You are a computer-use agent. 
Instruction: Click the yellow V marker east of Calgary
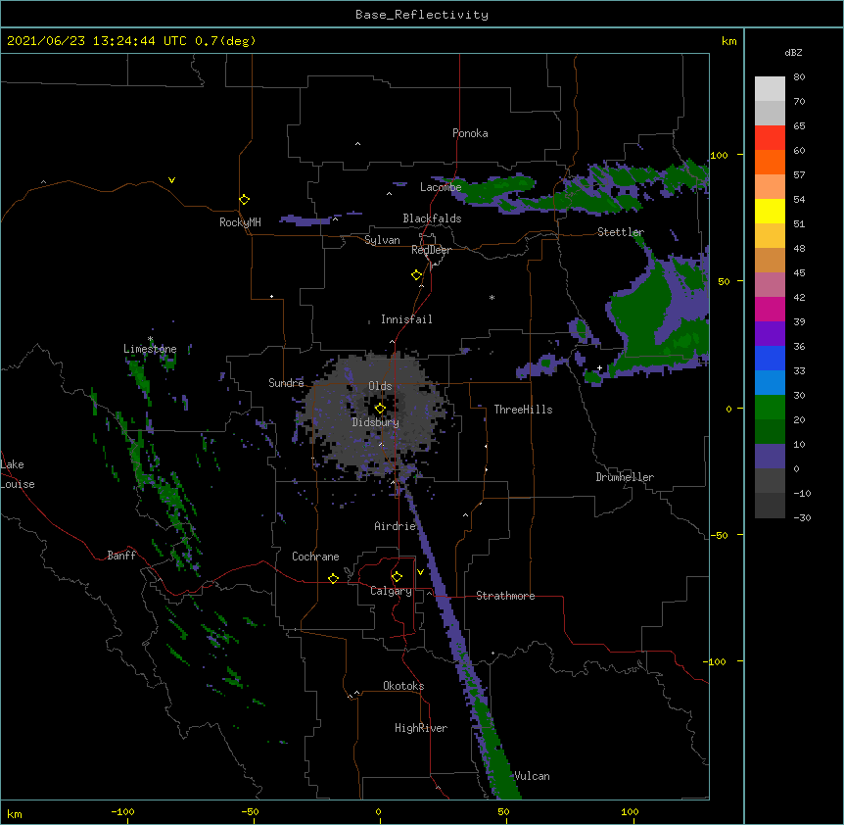click(420, 572)
